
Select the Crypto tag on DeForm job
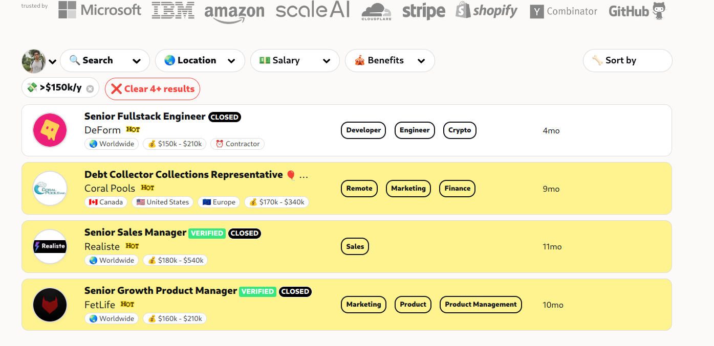459,130
